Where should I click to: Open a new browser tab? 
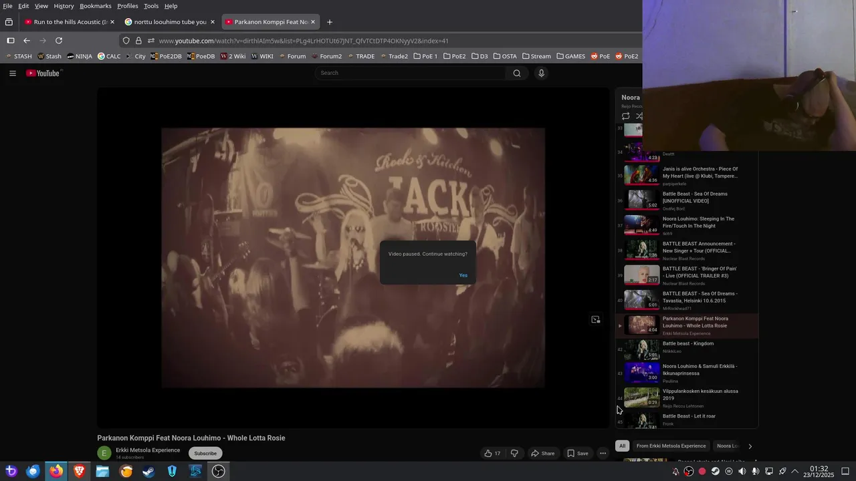pyautogui.click(x=330, y=22)
